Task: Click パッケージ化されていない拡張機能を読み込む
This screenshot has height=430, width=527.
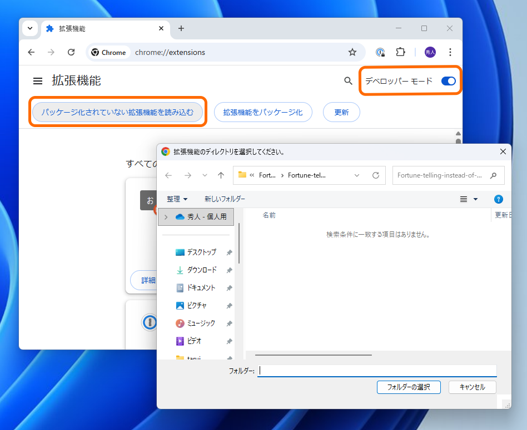Action: click(117, 112)
